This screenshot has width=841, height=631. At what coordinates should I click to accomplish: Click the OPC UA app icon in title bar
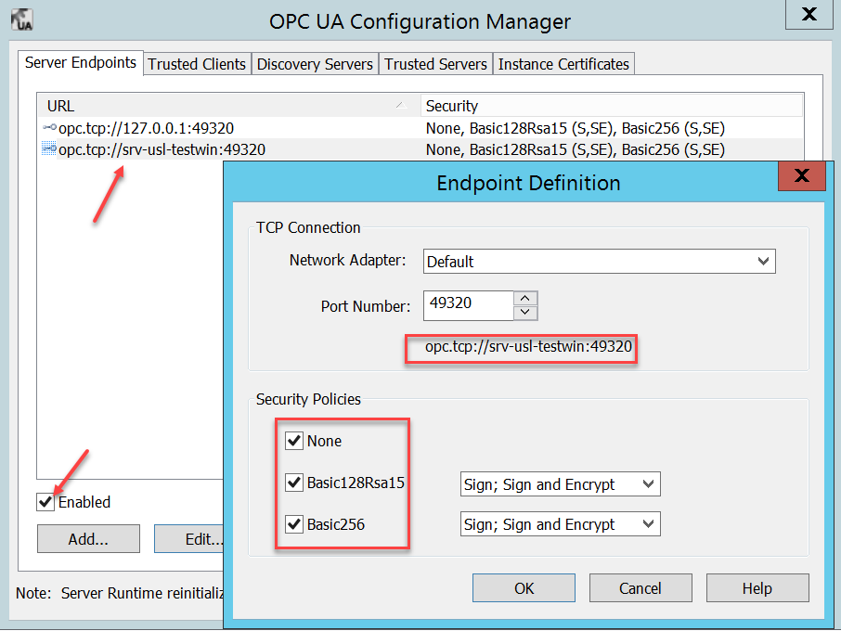point(22,19)
